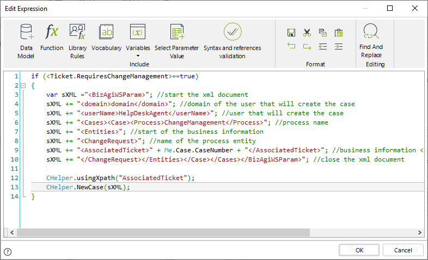Click the OK button
The width and height of the screenshot is (428, 260).
point(359,250)
